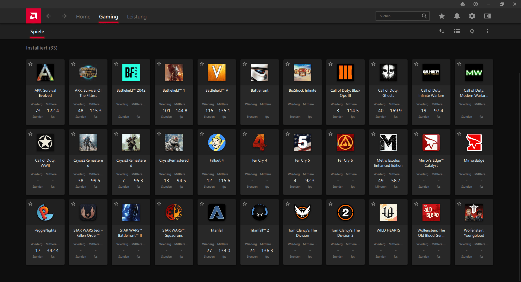This screenshot has width=521, height=282.
Task: Toggle the sidebar panel icon
Action: (487, 16)
